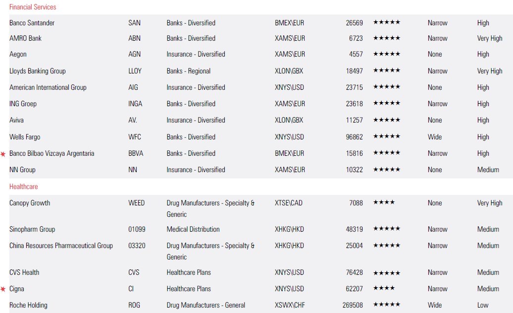
Task: Click Canopy Growth's four-star rating
Action: coord(384,203)
